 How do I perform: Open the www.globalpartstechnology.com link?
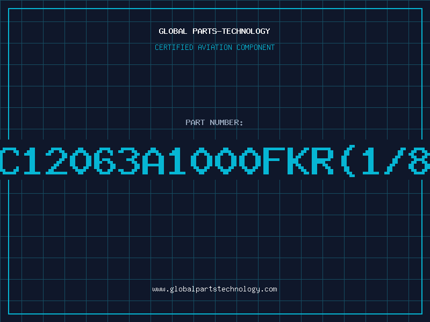(x=214, y=289)
